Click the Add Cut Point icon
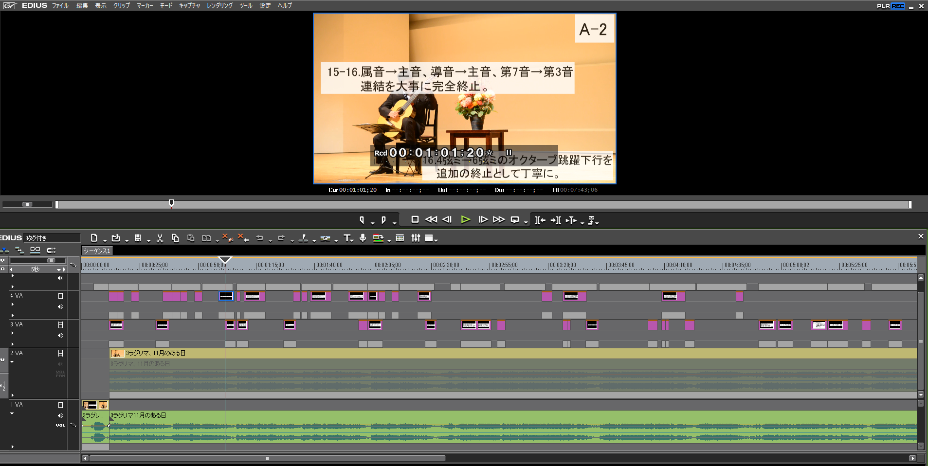This screenshot has height=466, width=928. (x=303, y=238)
